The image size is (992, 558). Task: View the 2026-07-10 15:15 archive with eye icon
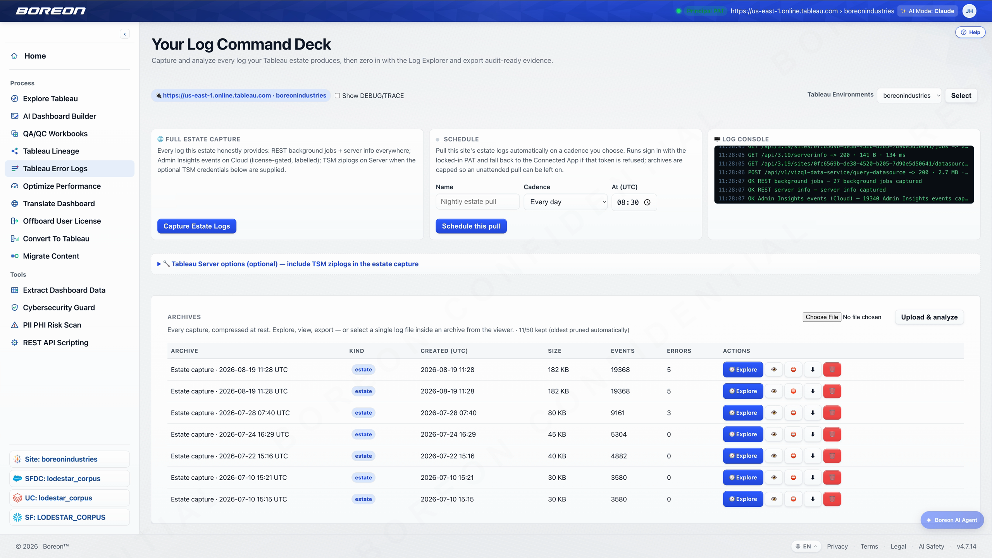coord(774,499)
